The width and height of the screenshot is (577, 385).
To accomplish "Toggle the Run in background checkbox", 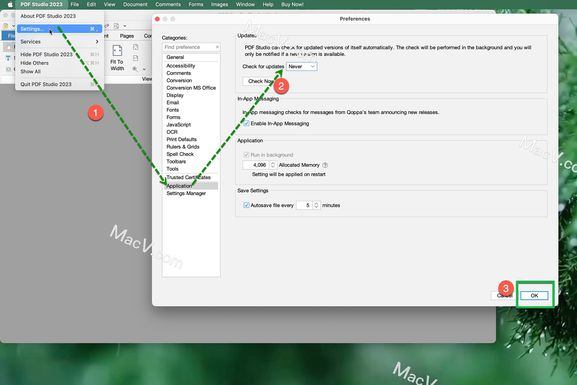I will (x=246, y=155).
